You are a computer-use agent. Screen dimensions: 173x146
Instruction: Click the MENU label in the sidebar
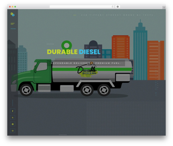[13, 29]
